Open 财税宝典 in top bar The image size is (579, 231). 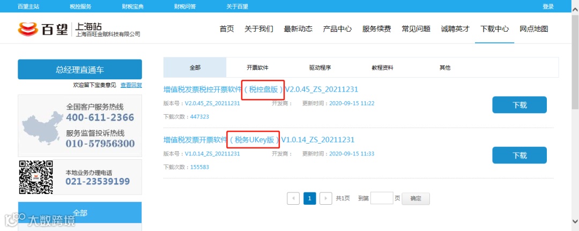[132, 6]
